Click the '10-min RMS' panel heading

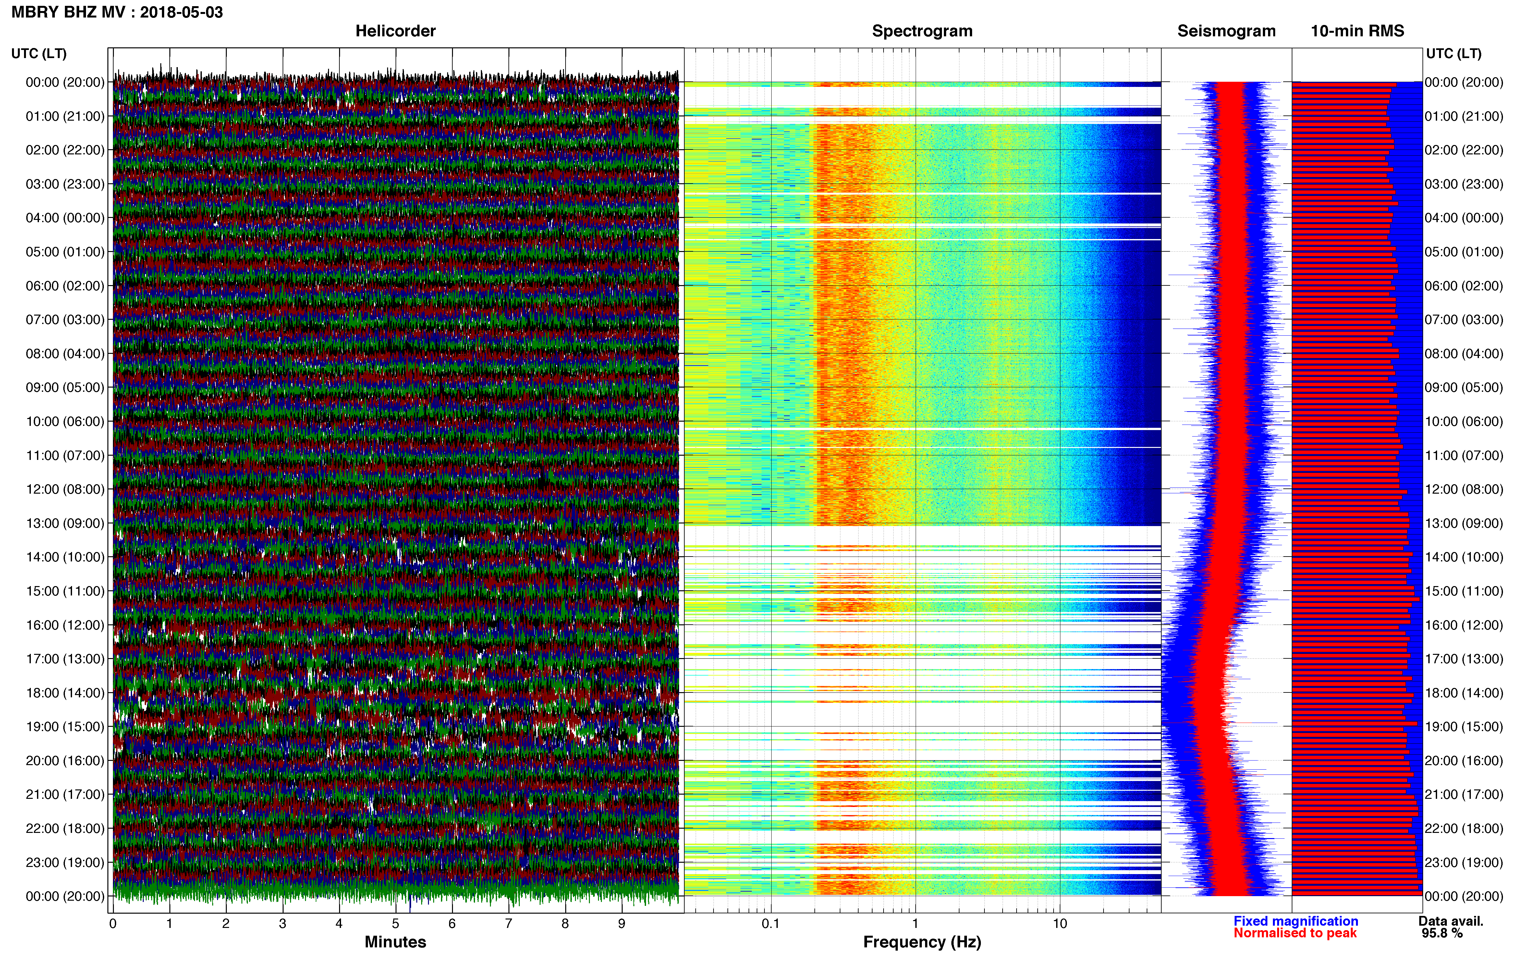1358,31
